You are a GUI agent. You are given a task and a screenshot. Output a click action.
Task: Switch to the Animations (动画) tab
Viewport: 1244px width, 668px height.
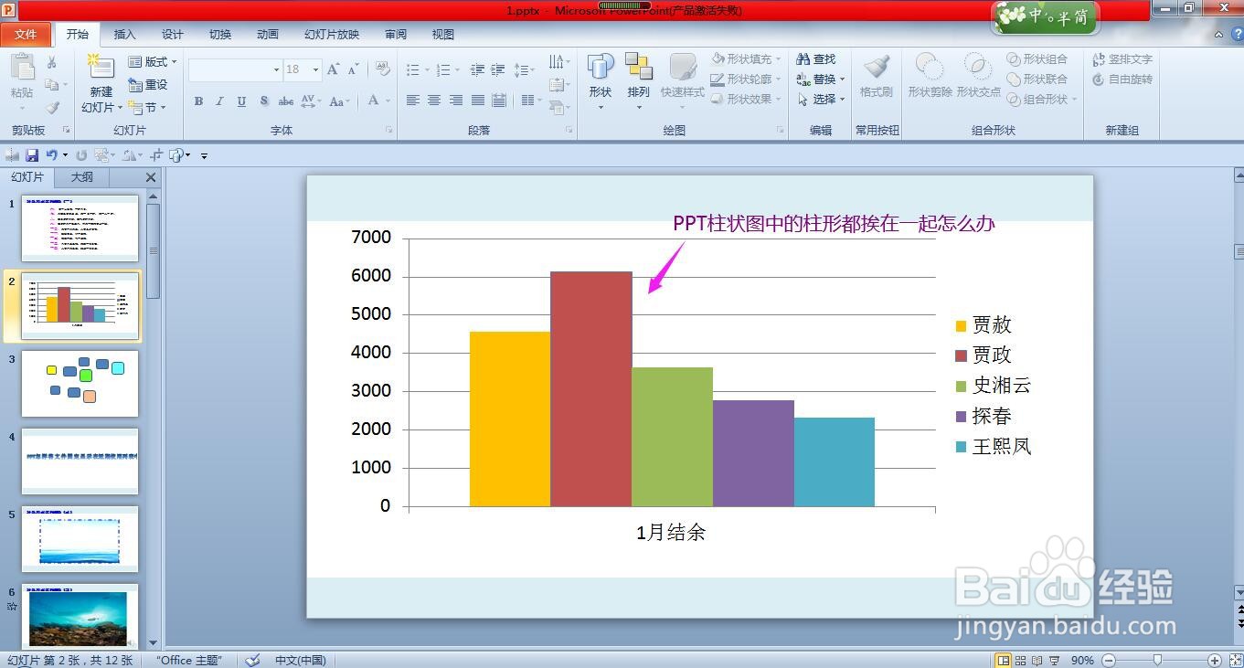tap(267, 35)
